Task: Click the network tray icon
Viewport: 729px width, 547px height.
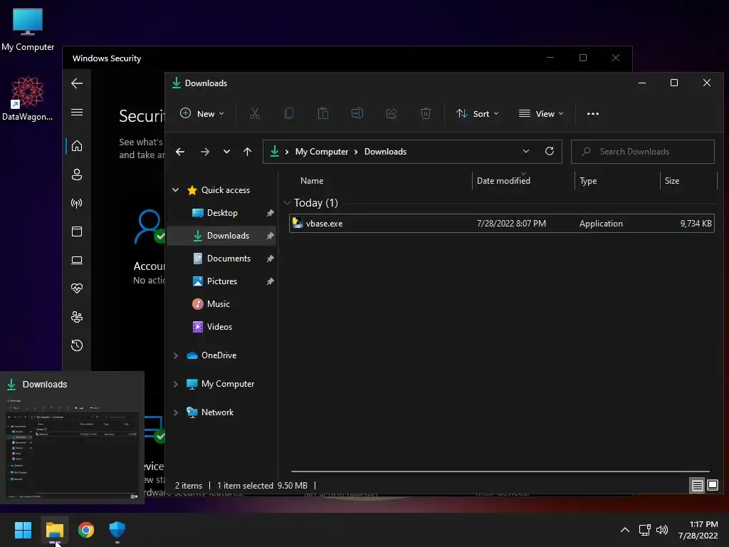Action: [644, 530]
